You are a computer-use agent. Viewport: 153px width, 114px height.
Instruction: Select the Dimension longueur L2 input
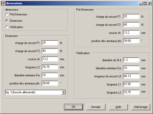coord(50,67)
